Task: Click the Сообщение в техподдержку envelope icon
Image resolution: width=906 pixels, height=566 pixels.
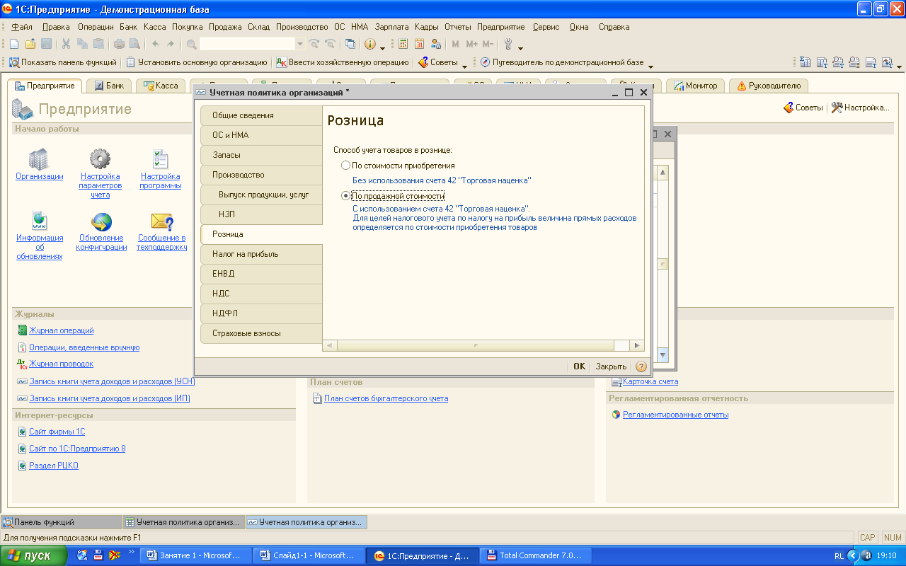Action: 162,221
